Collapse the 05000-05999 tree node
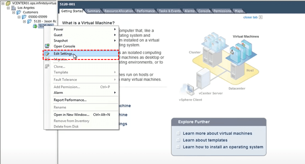This screenshot has height=164, width=305. click(19, 17)
